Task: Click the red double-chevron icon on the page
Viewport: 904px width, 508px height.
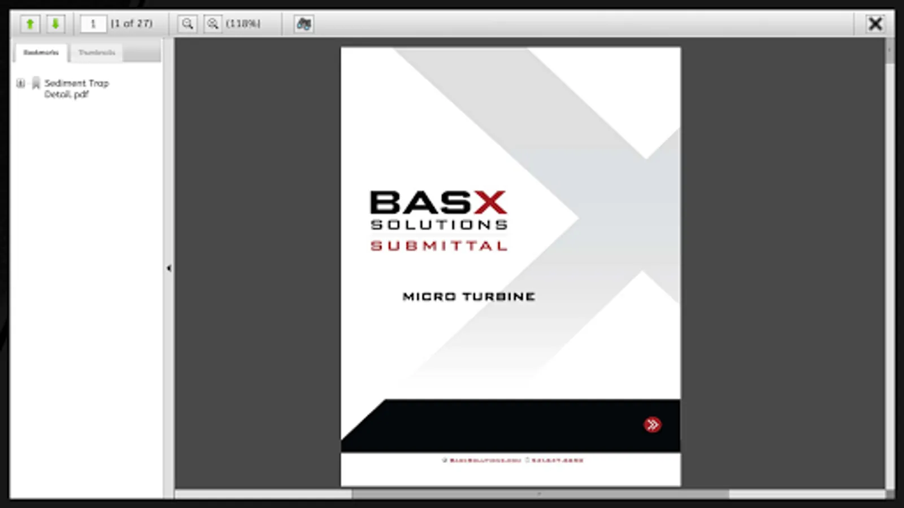Action: coord(652,424)
